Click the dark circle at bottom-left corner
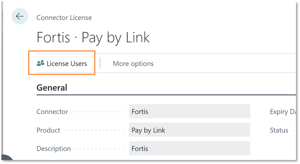The image size is (300, 164). (x=7, y=158)
